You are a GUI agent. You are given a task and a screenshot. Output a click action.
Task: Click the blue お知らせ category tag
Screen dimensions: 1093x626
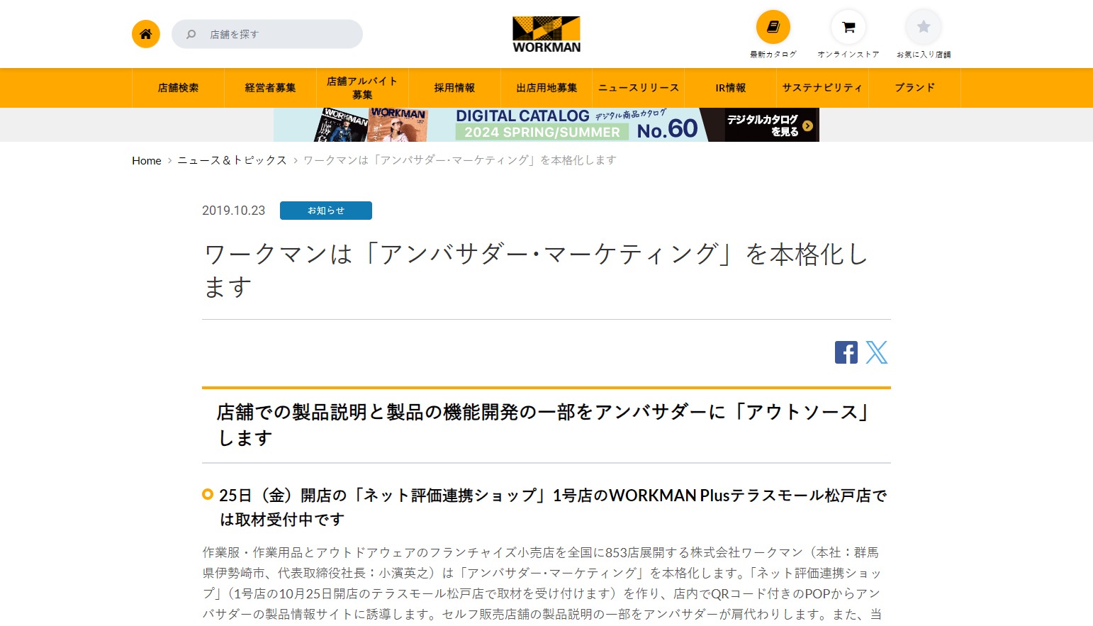click(326, 211)
